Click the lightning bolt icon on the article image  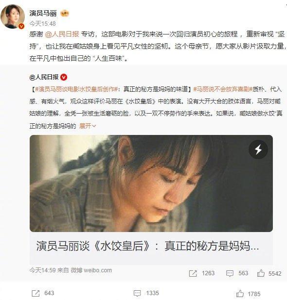click(x=258, y=150)
